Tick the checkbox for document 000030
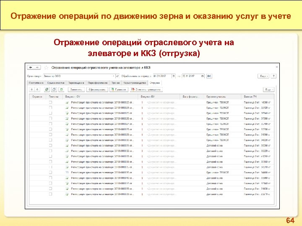 point(50,140)
